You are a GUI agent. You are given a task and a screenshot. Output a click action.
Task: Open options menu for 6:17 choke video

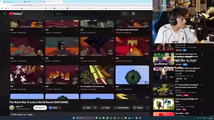point(202,85)
